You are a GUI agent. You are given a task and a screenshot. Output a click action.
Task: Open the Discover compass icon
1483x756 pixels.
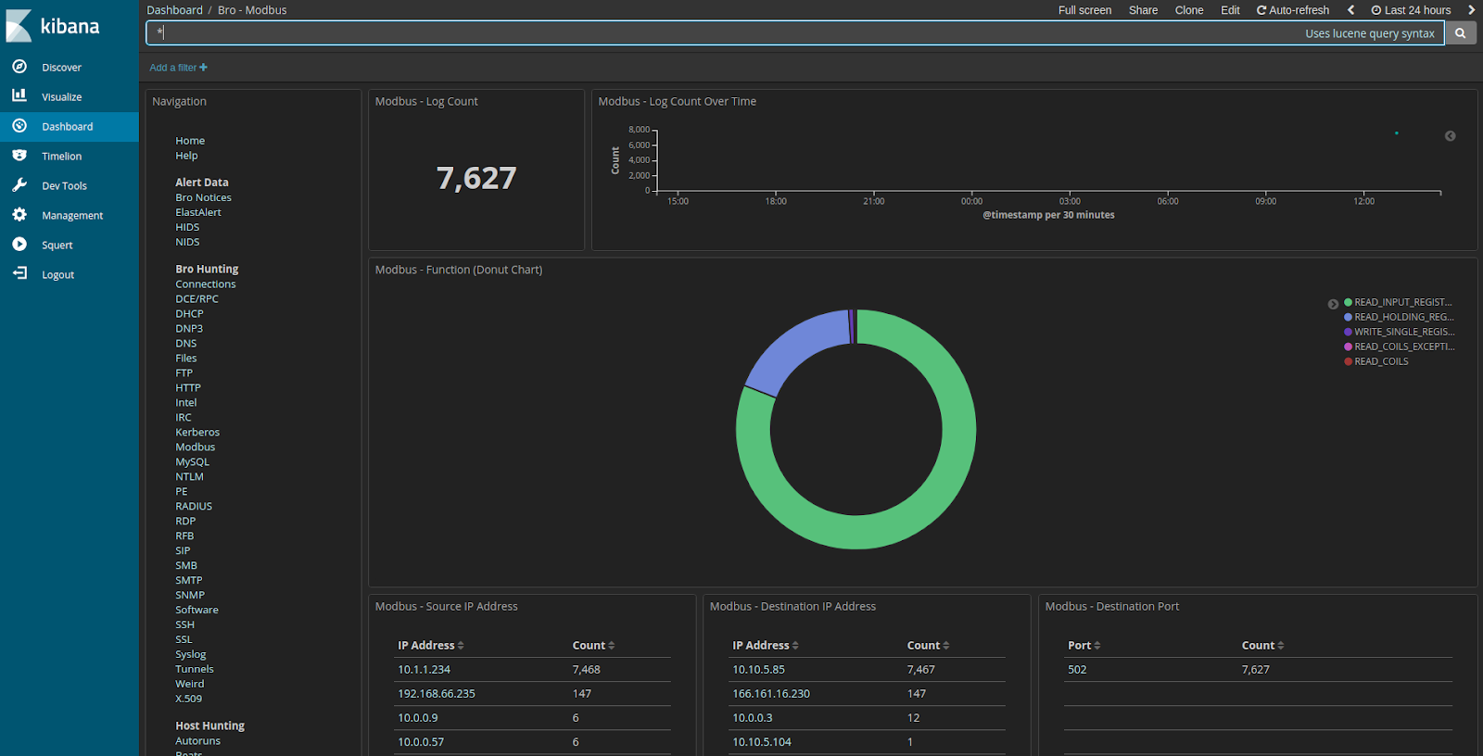pyautogui.click(x=19, y=67)
